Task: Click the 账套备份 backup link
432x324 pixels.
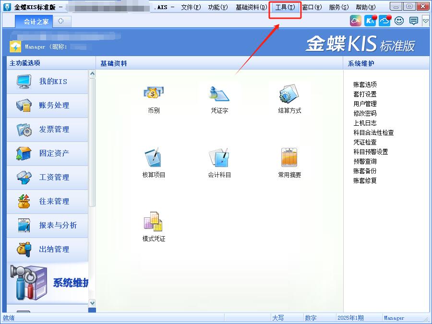Action: tap(365, 171)
